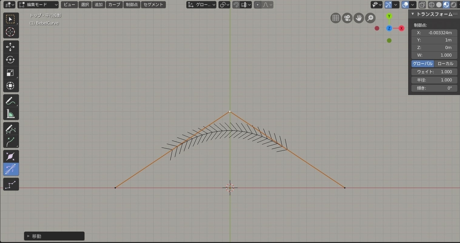
Task: Open the 制御点 menu
Action: point(131,5)
